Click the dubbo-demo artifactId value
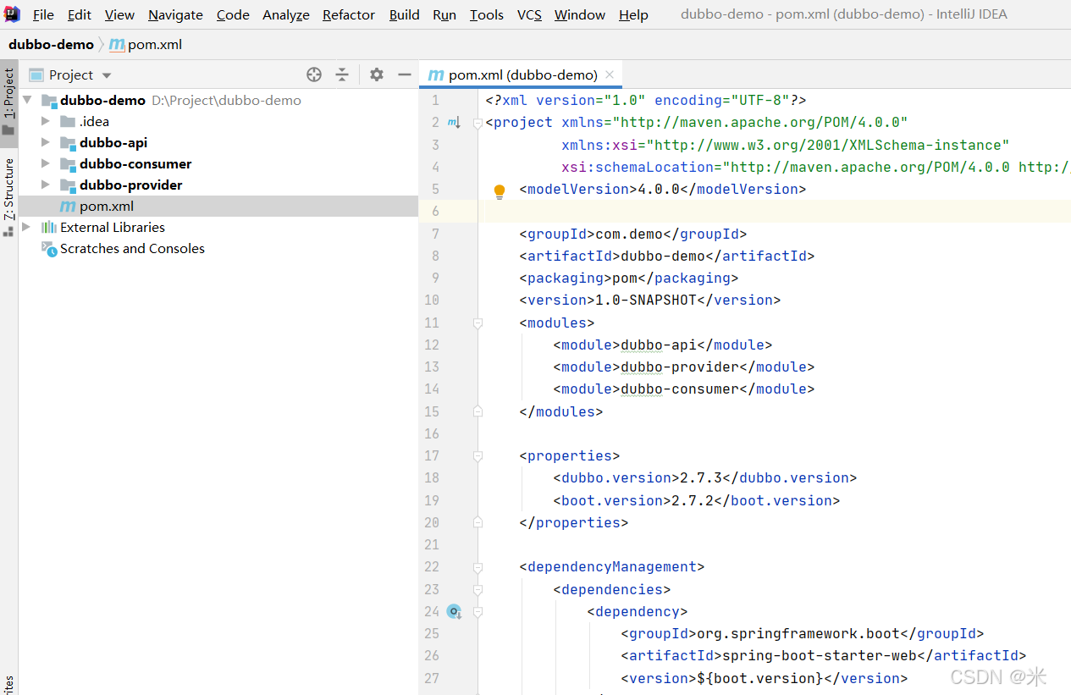The width and height of the screenshot is (1071, 695). (x=663, y=256)
